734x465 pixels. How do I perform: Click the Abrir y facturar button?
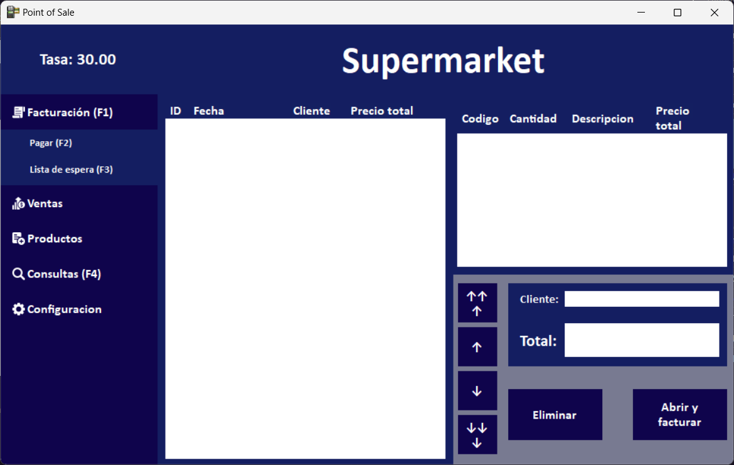(679, 415)
